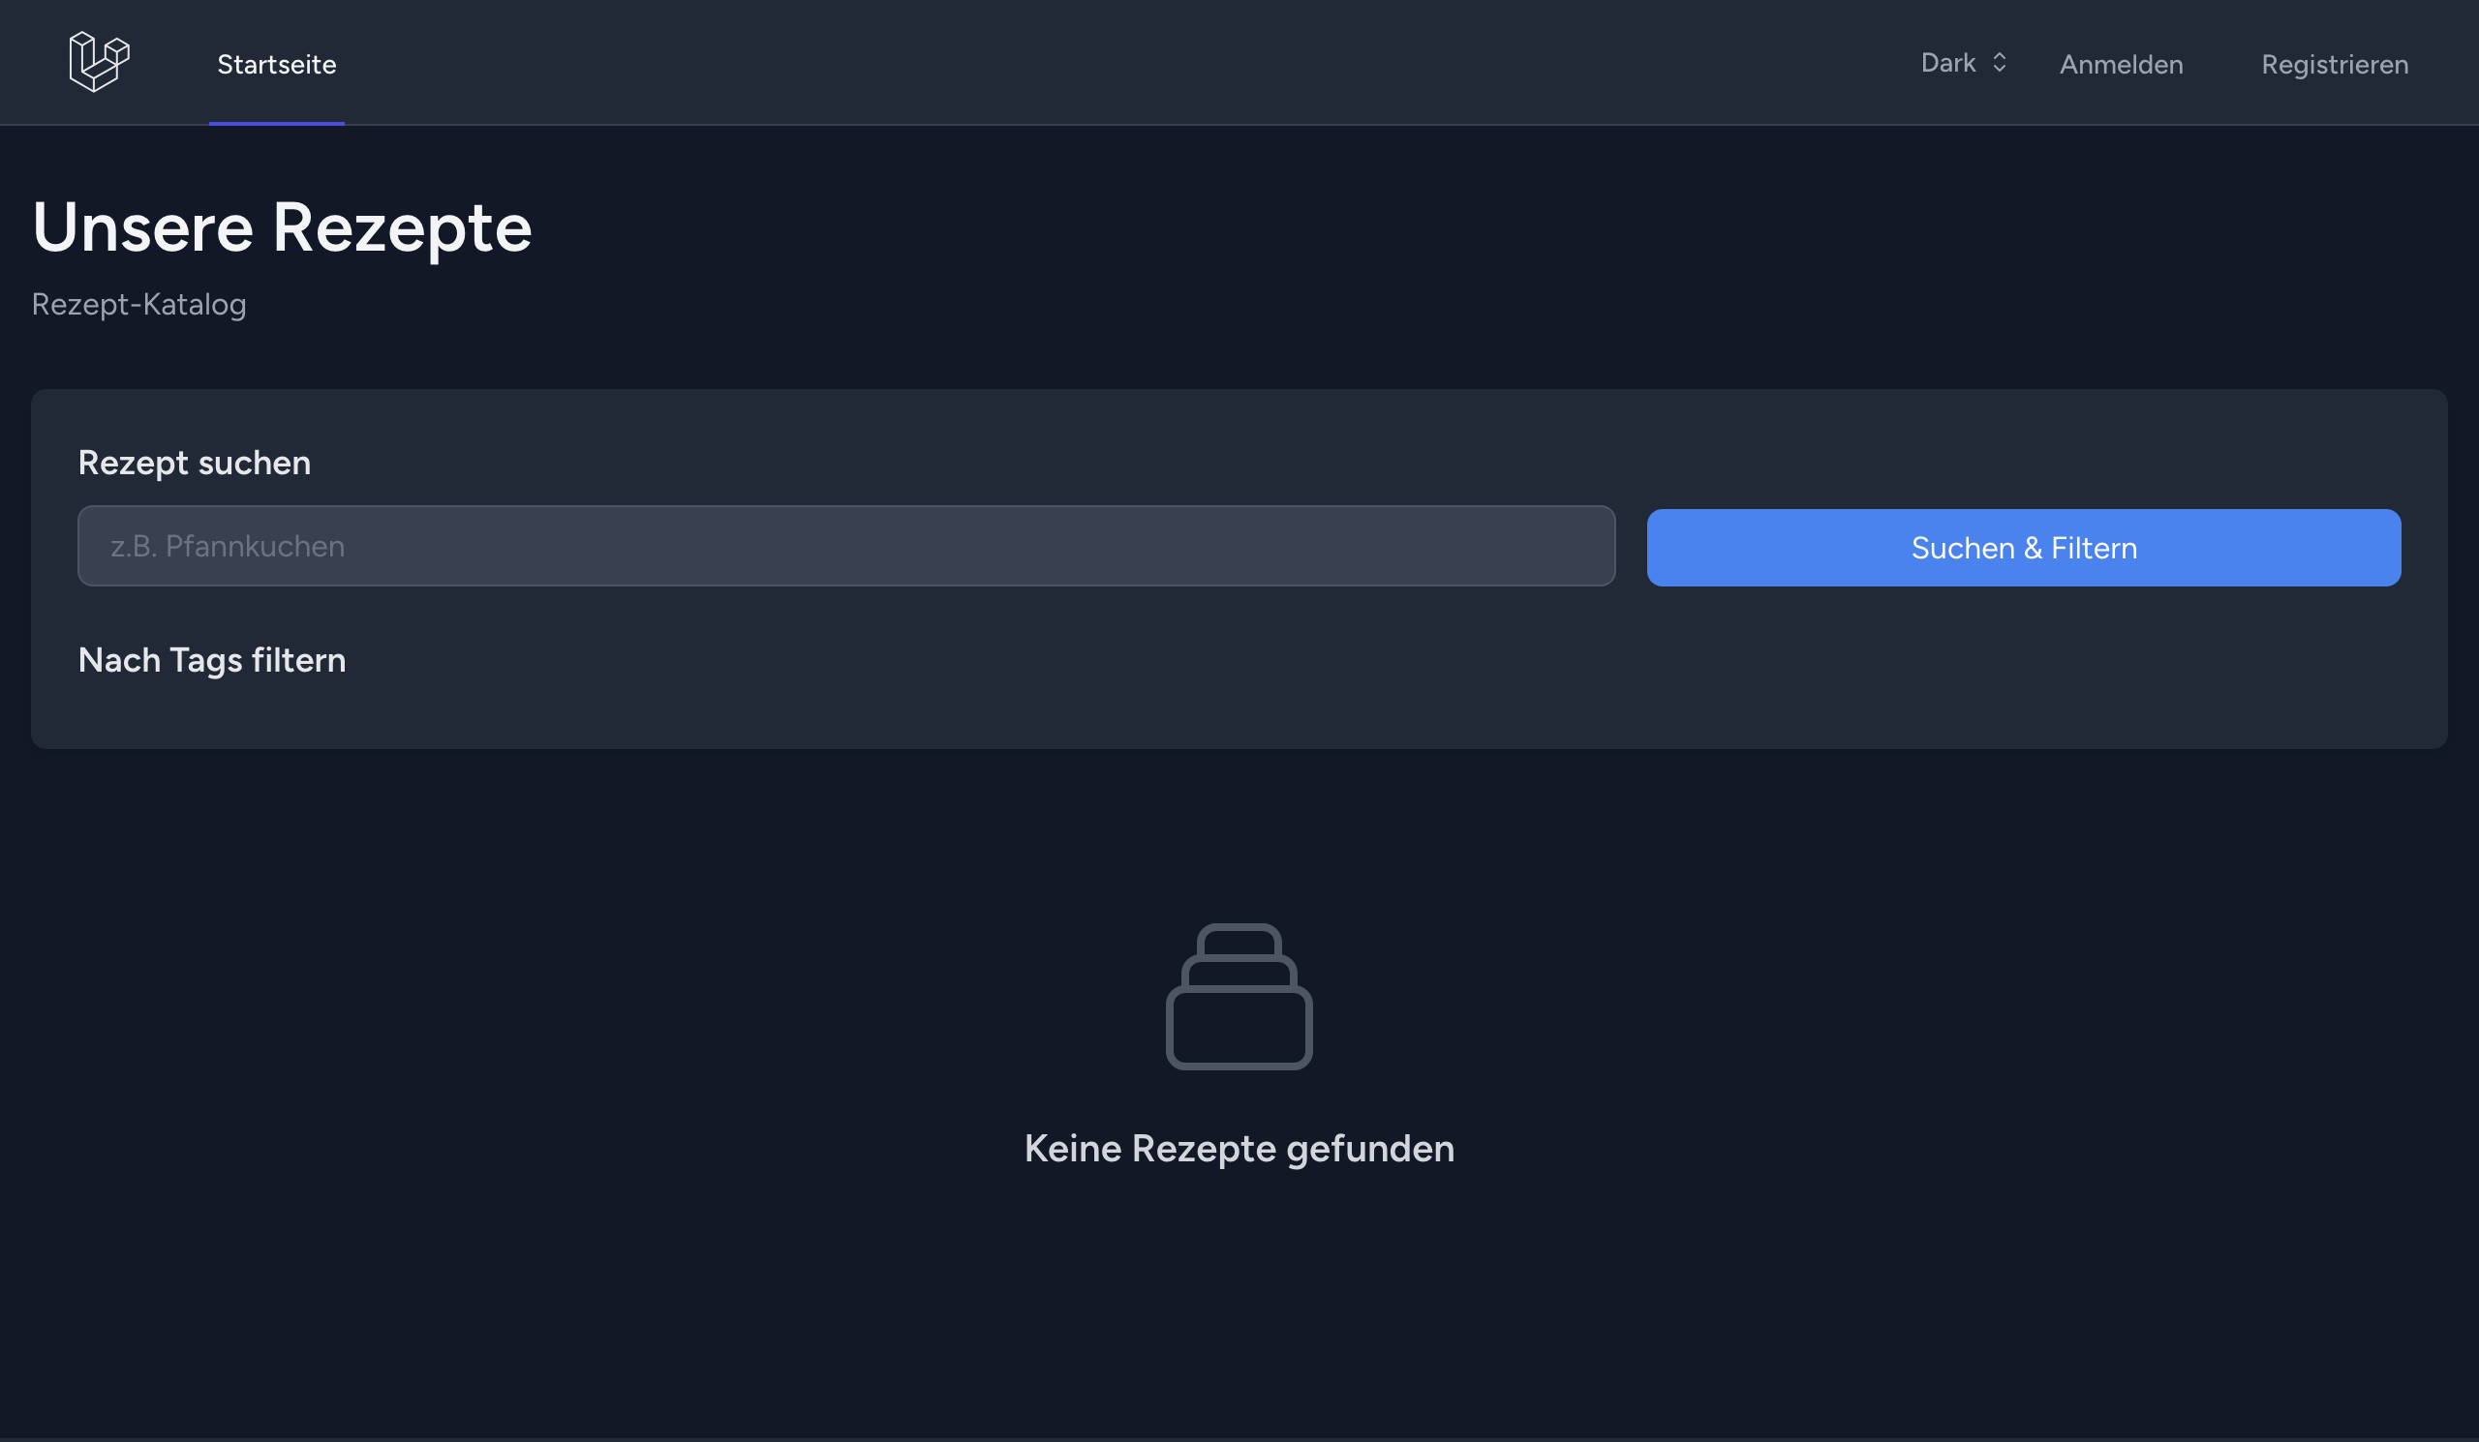This screenshot has width=2479, height=1442.
Task: Click the placeholder text inside the search box
Action: 228,547
